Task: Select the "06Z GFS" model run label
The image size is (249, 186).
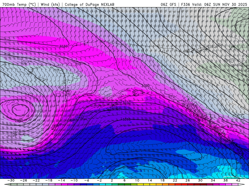Action: click(168, 4)
